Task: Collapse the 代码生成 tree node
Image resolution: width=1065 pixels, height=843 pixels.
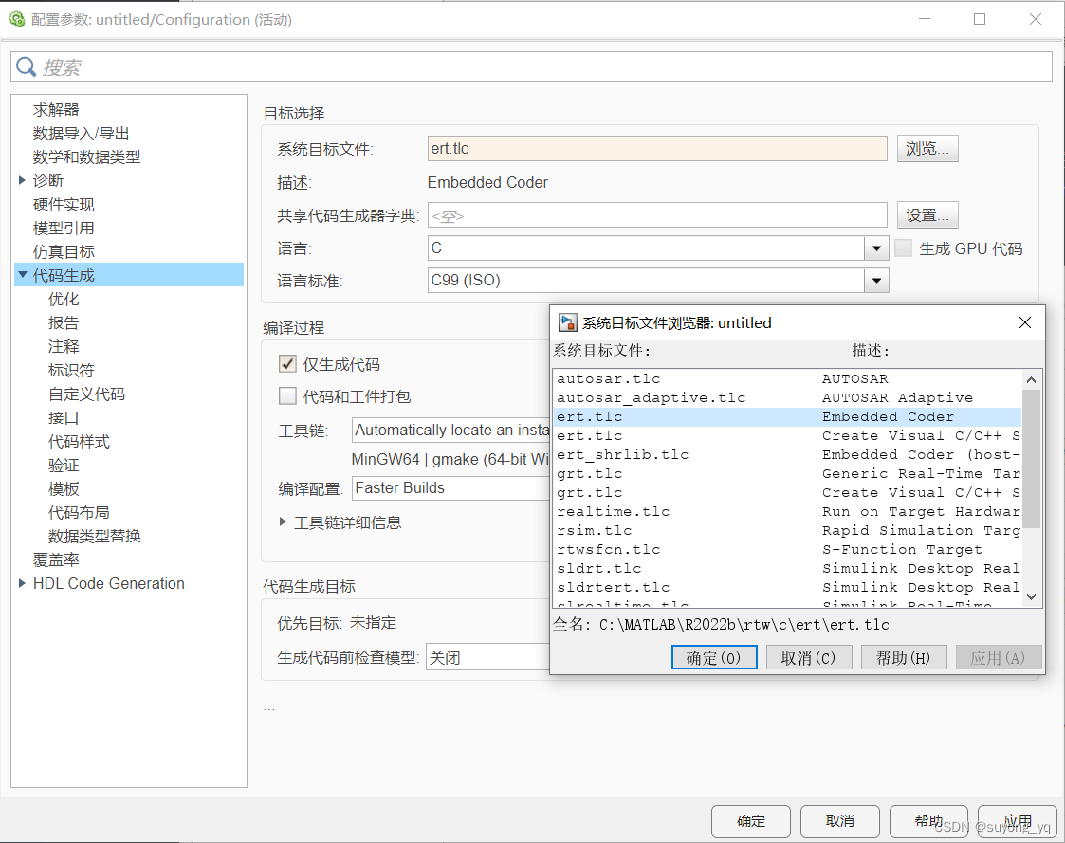Action: (x=23, y=274)
